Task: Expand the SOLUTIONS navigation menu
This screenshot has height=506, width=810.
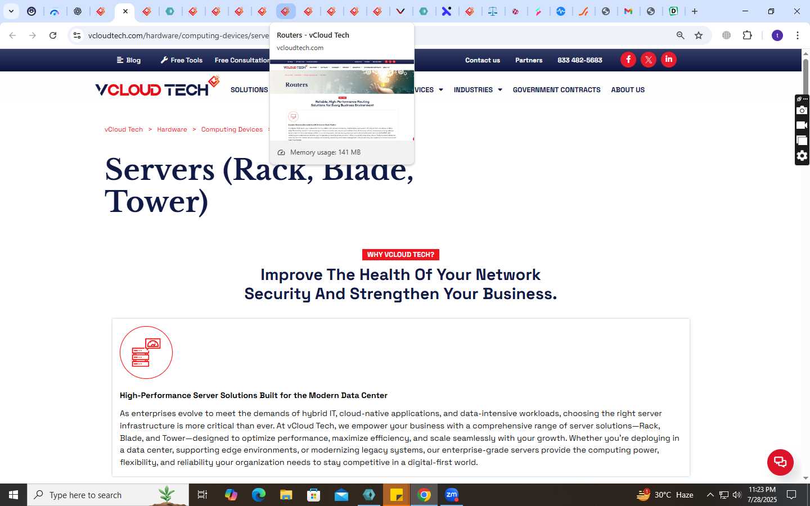Action: click(249, 90)
